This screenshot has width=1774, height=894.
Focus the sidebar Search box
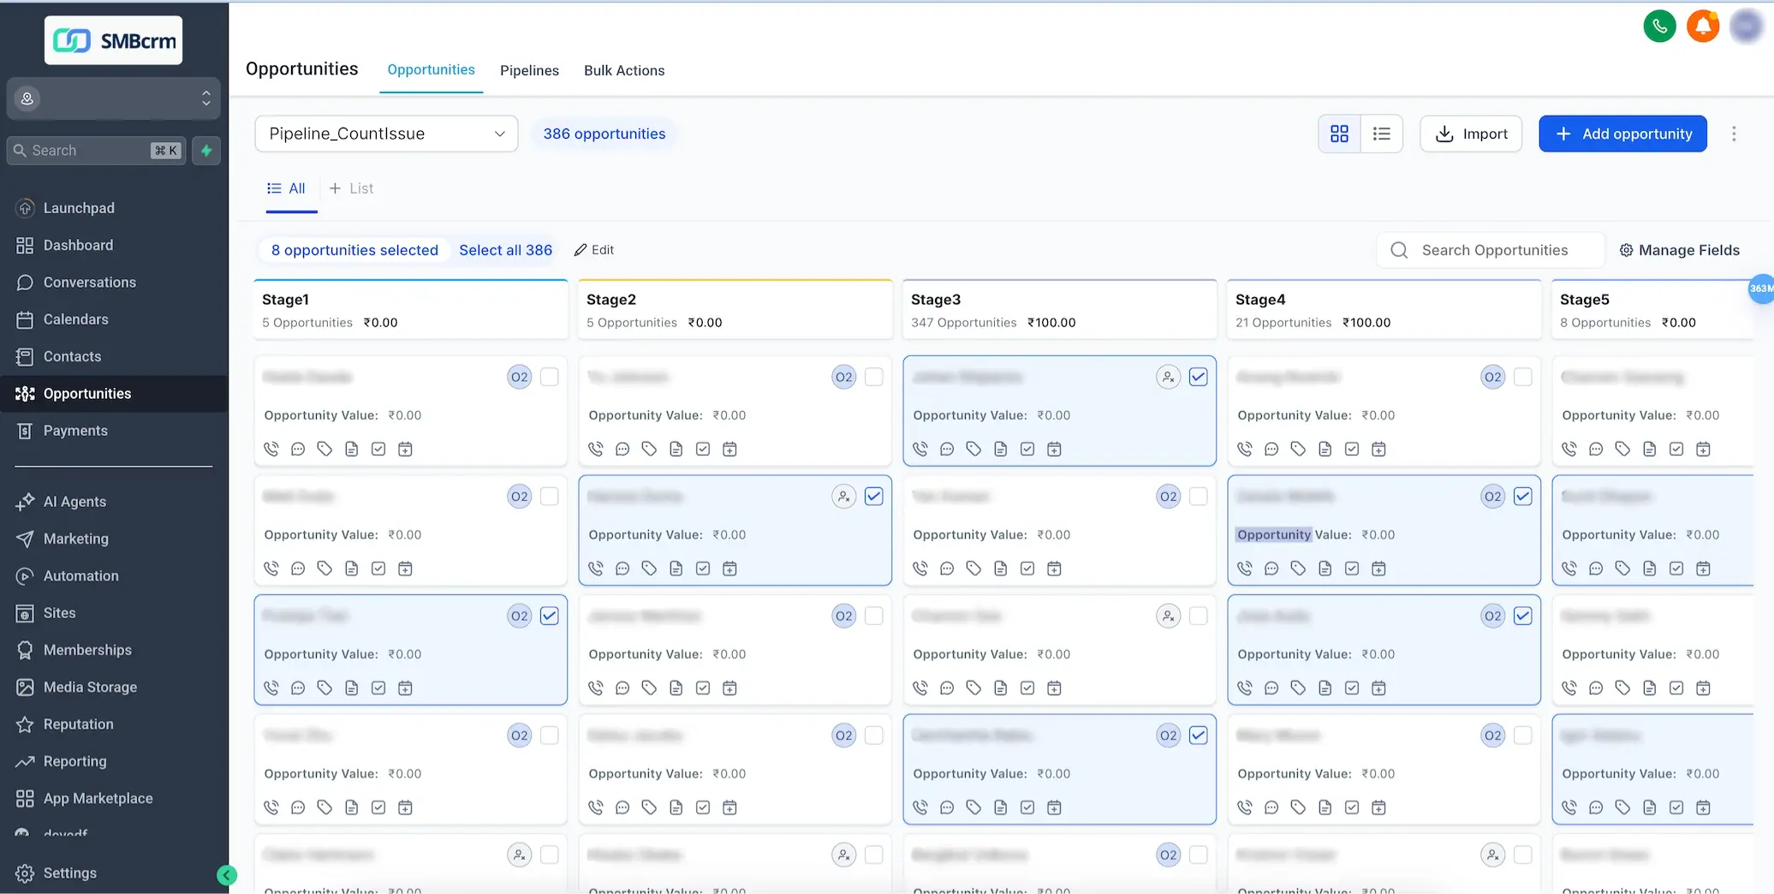pyautogui.click(x=96, y=151)
